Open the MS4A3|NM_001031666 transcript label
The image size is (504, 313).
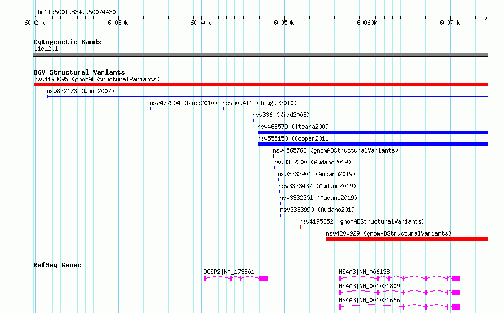click(x=369, y=300)
